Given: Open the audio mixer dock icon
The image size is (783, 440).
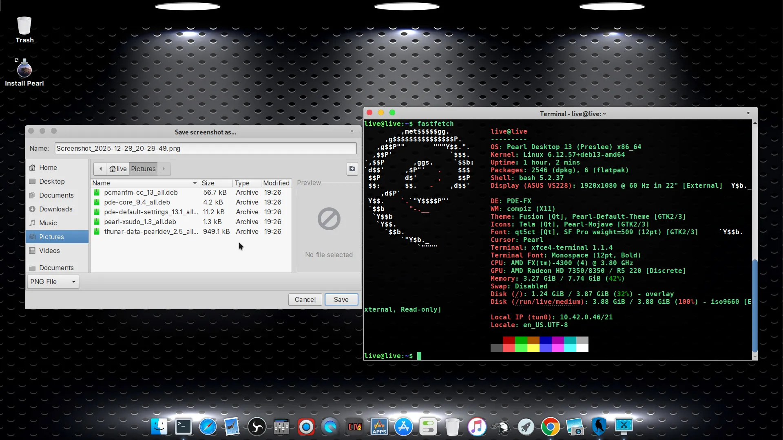Looking at the screenshot, I should point(281,427).
